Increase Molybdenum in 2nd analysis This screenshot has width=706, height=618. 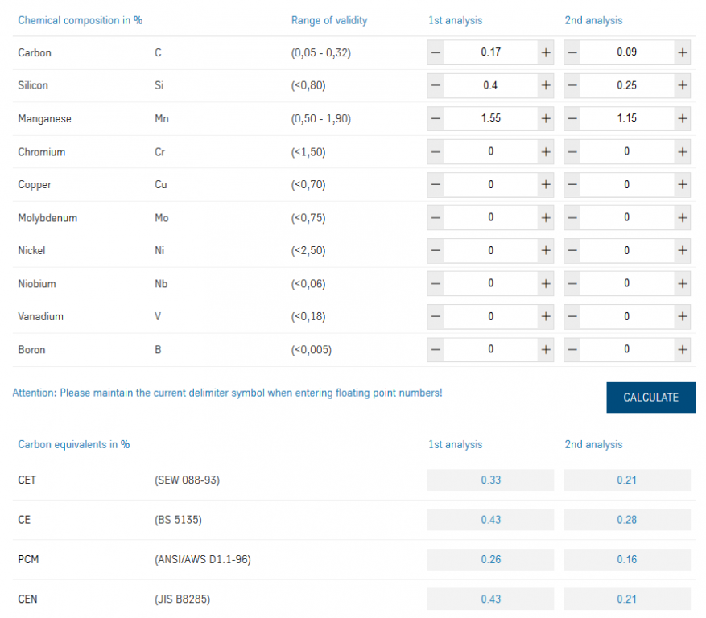pos(683,217)
